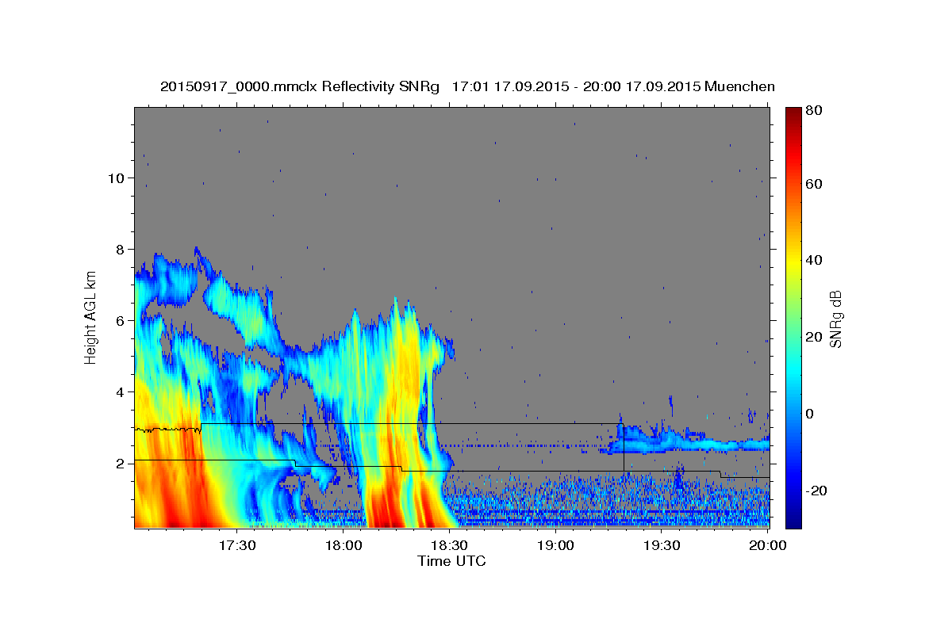Click the 18:00 time tick label
This screenshot has width=952, height=634.
coord(343,545)
